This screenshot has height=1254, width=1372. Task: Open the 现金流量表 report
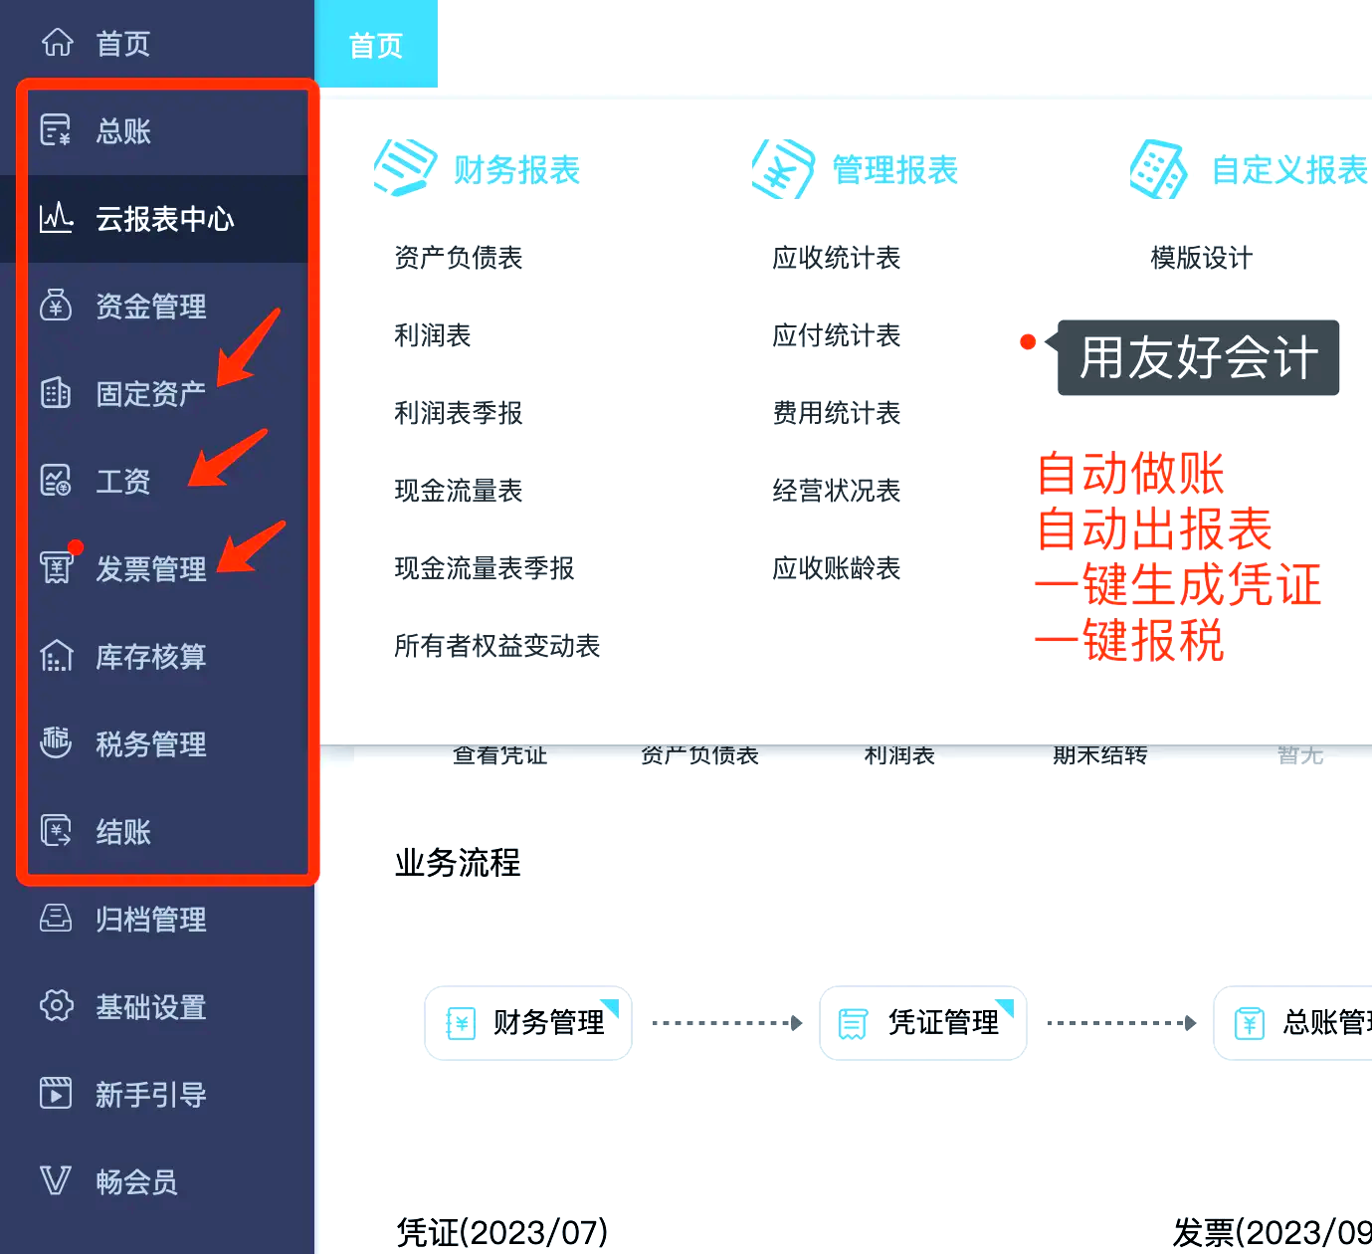click(x=459, y=491)
